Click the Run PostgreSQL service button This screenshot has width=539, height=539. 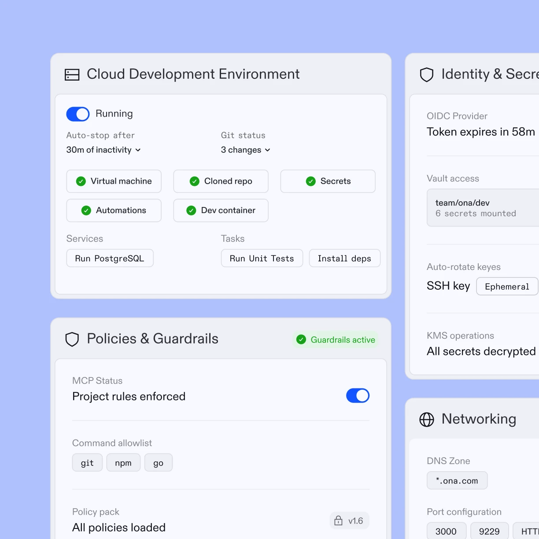coord(110,258)
